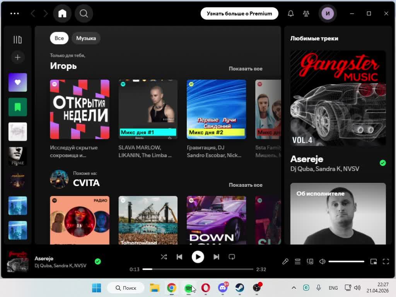Open the green bookmark Your Episodes playlist

(x=17, y=107)
